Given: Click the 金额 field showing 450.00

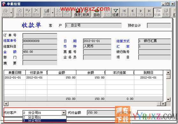Looking at the screenshot, I should 40,52.
